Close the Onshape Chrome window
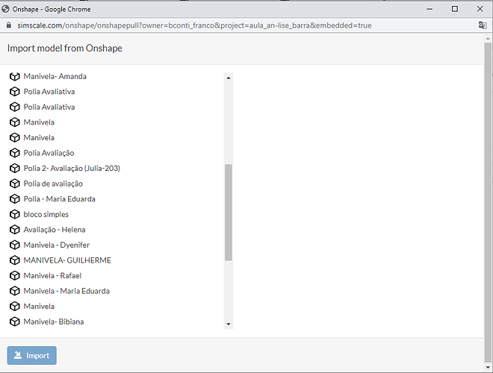The height and width of the screenshot is (373, 493). 480,9
